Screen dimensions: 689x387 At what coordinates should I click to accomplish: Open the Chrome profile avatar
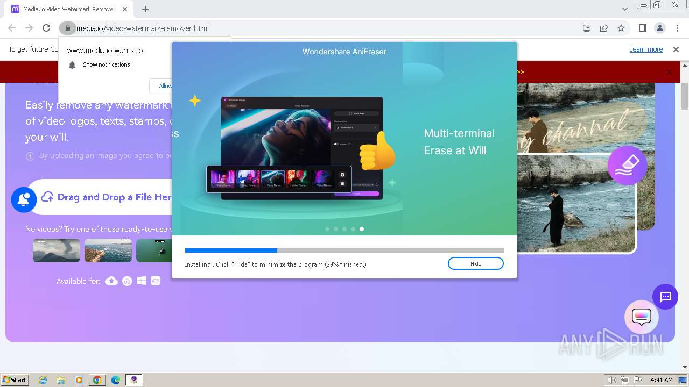pos(659,28)
